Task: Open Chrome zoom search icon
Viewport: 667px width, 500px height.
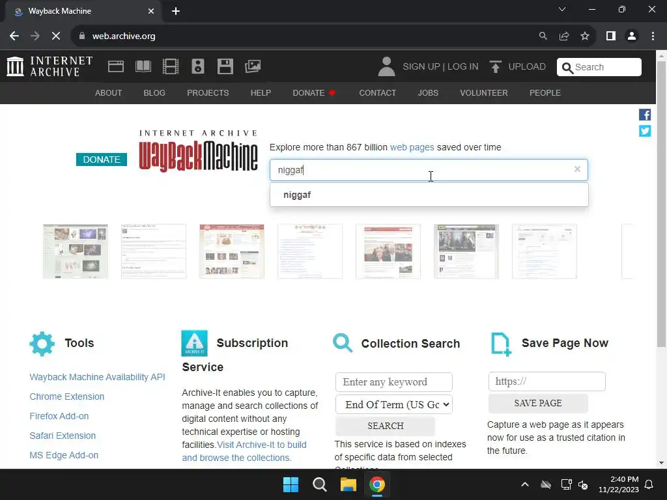Action: (x=543, y=36)
